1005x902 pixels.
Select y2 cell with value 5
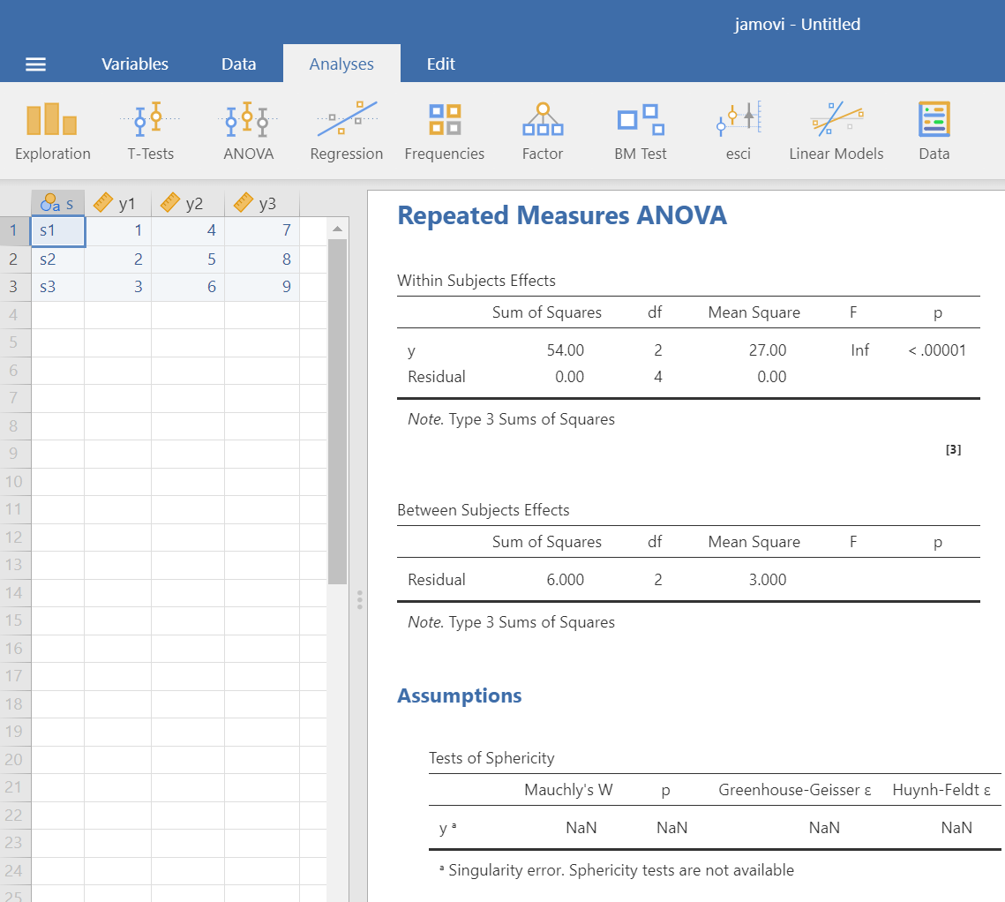[188, 259]
